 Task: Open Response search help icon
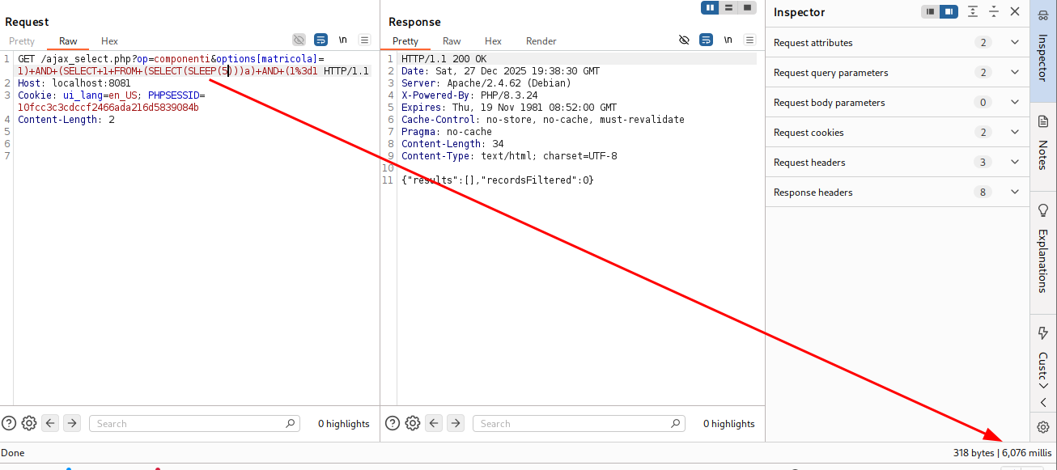[x=393, y=423]
